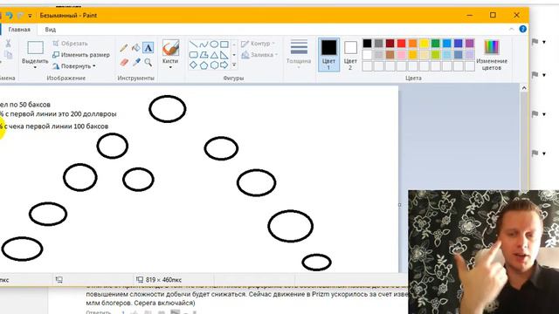The height and width of the screenshot is (314, 559).
Task: Choose the diamond shape
Action: tap(194, 65)
